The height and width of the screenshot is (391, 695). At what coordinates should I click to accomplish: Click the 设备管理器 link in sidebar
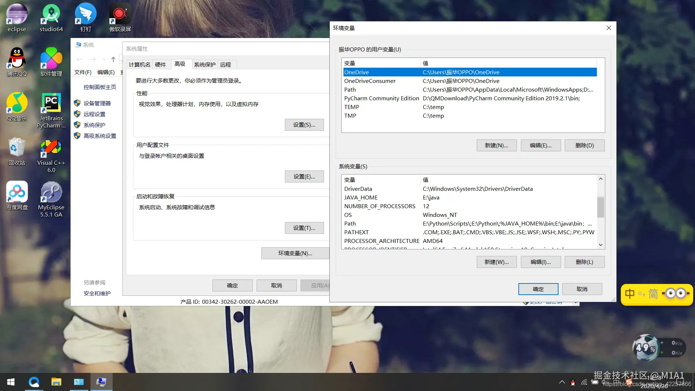97,103
